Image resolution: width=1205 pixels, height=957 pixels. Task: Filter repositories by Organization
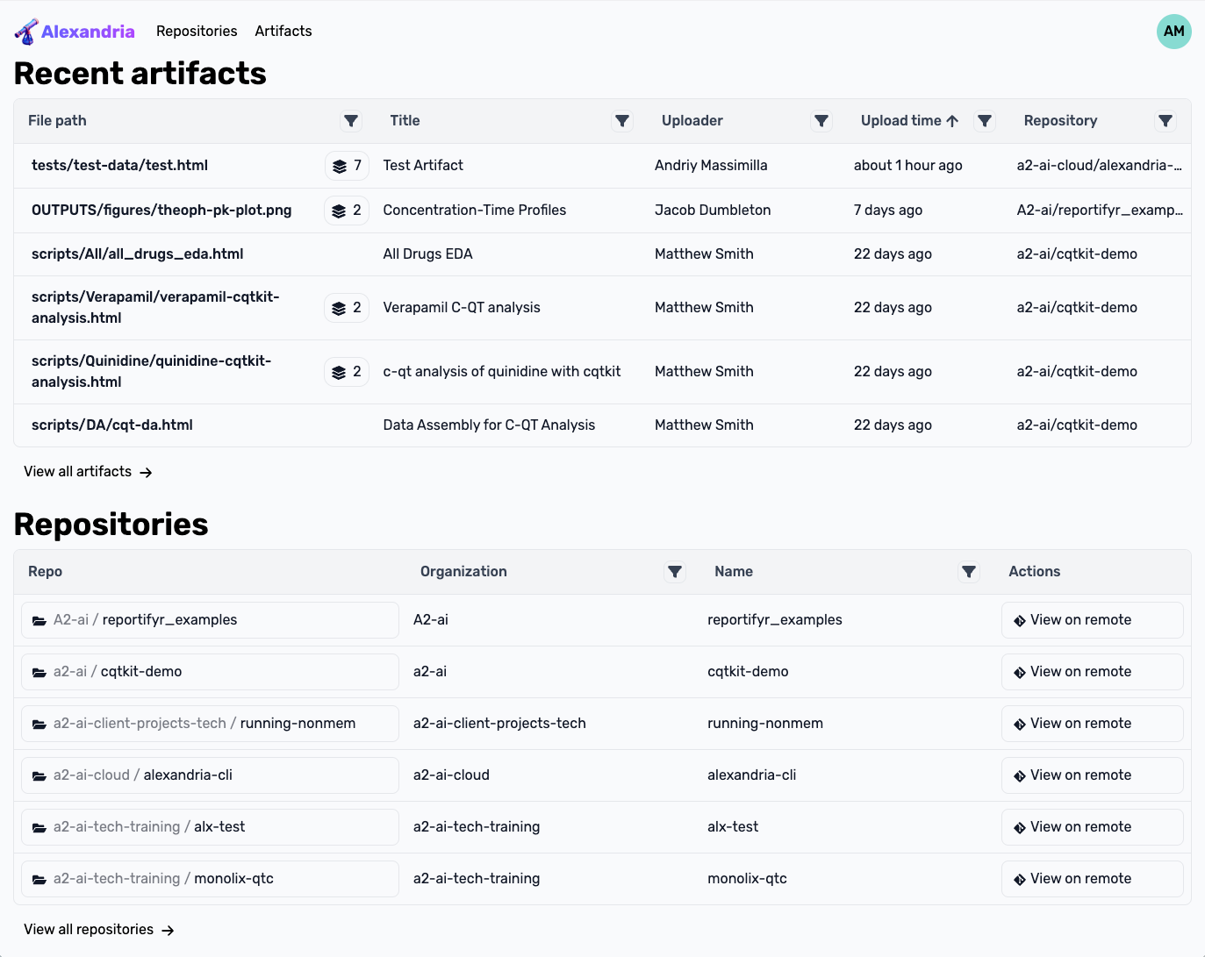(675, 572)
